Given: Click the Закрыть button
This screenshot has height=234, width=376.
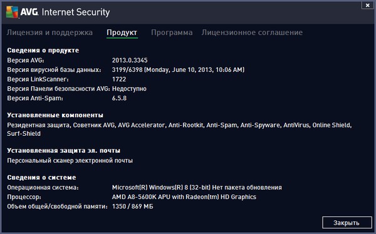Looking at the screenshot, I should [x=347, y=223].
